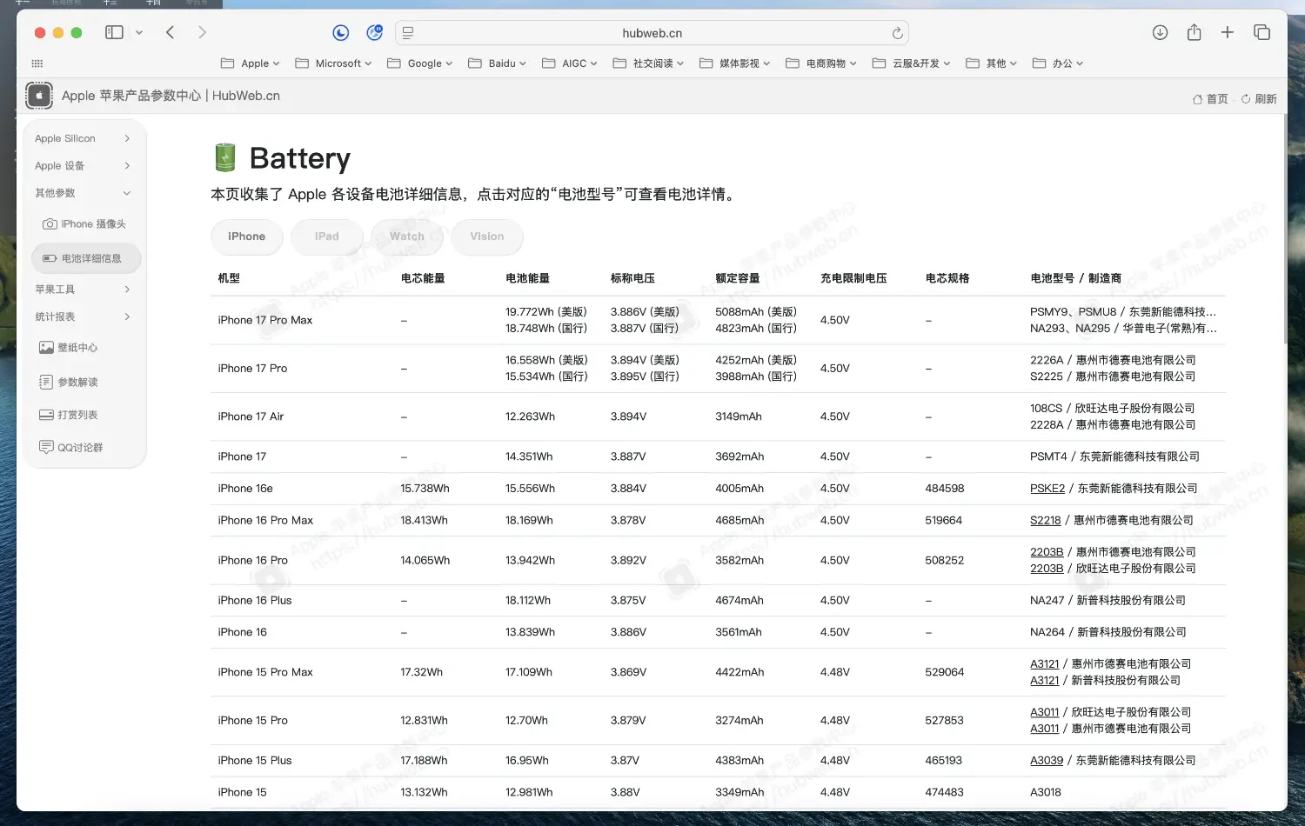Switch to the Watch tab
Viewport: 1305px width, 826px height.
point(407,236)
